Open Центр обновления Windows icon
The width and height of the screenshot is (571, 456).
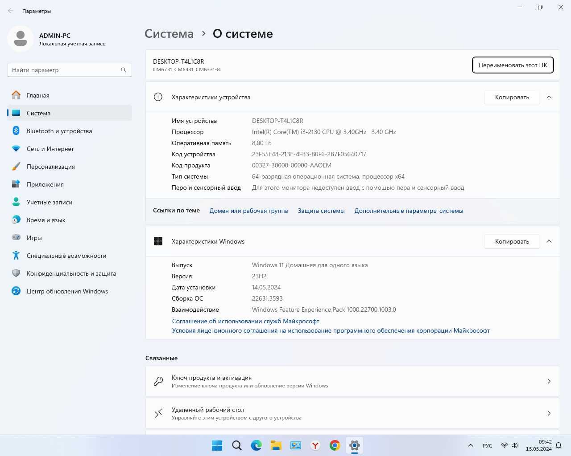[x=16, y=291]
